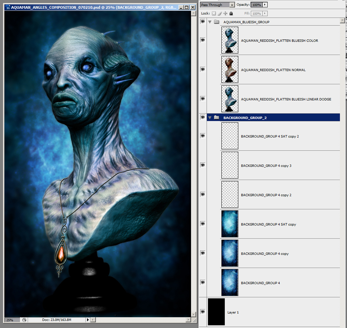Click the 25% zoom field in status bar
The width and height of the screenshot is (347, 328).
12,320
